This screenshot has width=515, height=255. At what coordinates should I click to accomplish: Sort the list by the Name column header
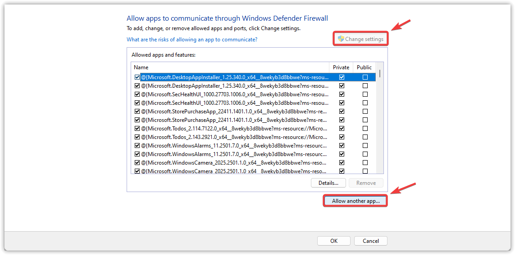coord(230,67)
